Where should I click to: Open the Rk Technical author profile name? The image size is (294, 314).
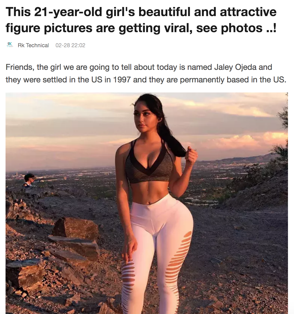coord(33,45)
